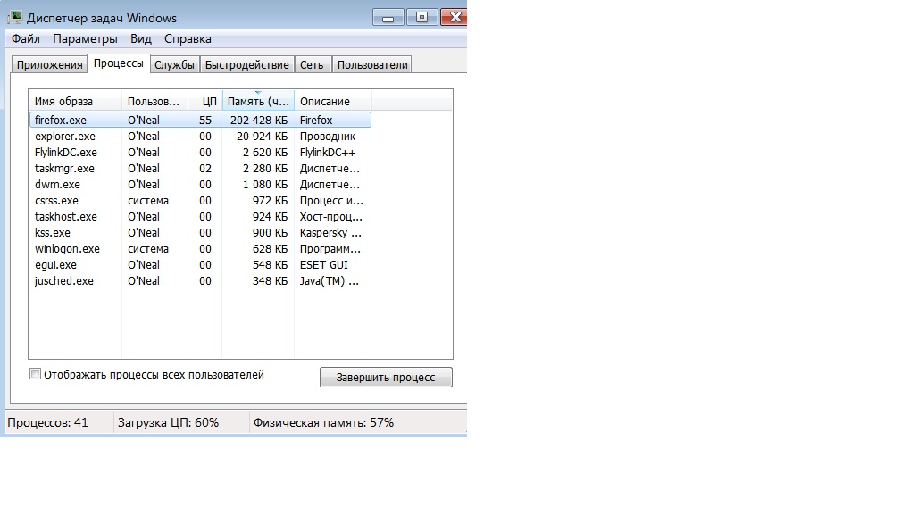Click the Процессов: 41 status entry
The image size is (901, 525).
[x=47, y=422]
